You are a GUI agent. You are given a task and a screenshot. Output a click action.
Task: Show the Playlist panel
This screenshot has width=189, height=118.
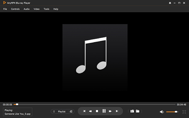tap(62, 111)
